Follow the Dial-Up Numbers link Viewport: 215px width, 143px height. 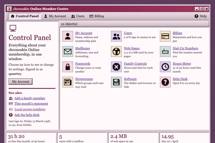[185, 48]
